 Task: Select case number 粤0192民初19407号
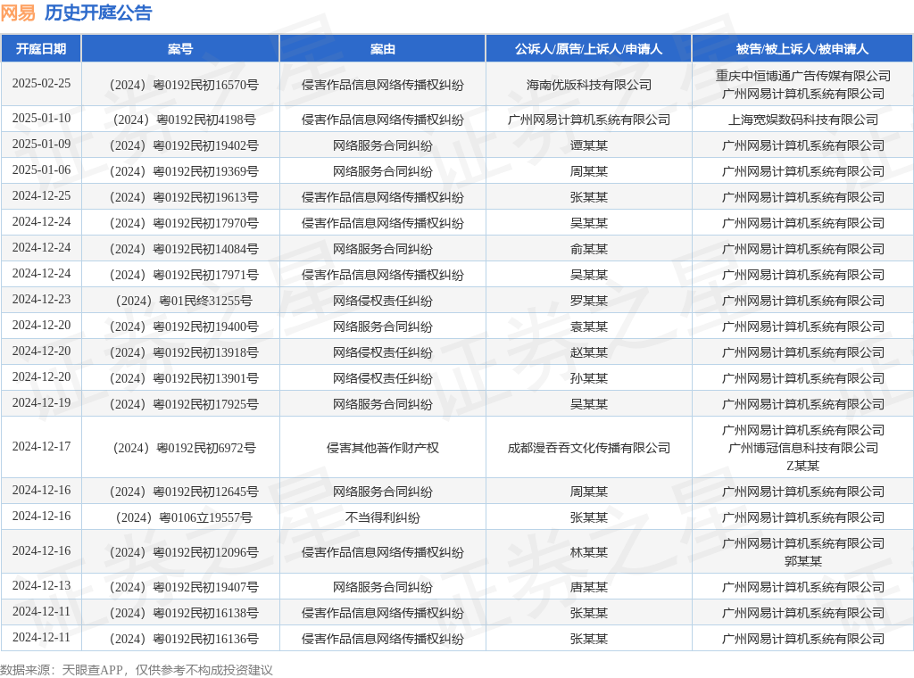184,588
